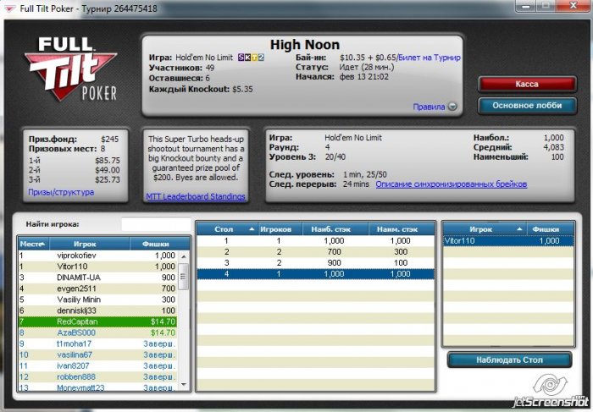Sort tables by Наим. стэк column
593x412 pixels.
pyautogui.click(x=402, y=229)
